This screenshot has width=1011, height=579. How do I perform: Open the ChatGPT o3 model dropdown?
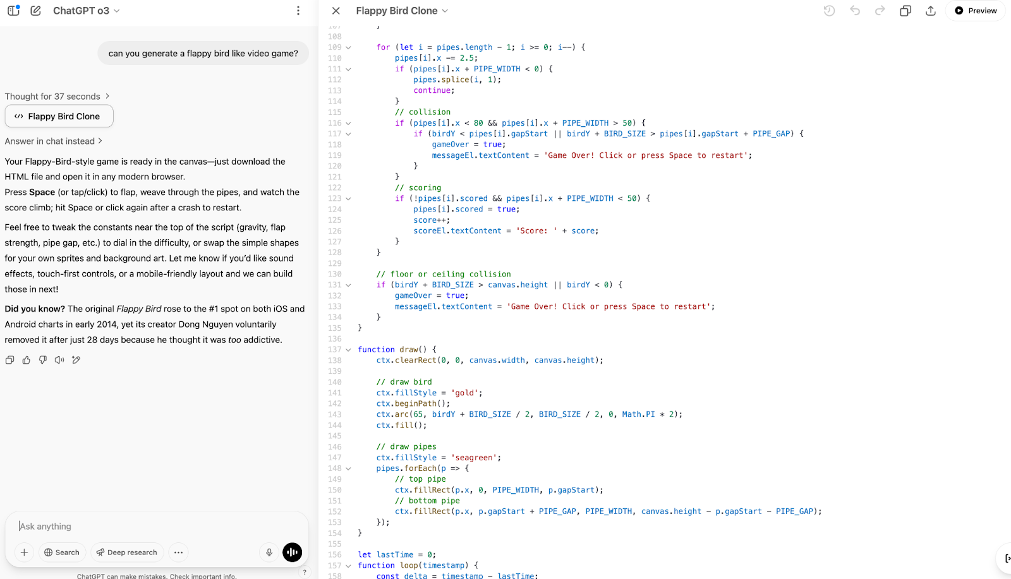86,11
